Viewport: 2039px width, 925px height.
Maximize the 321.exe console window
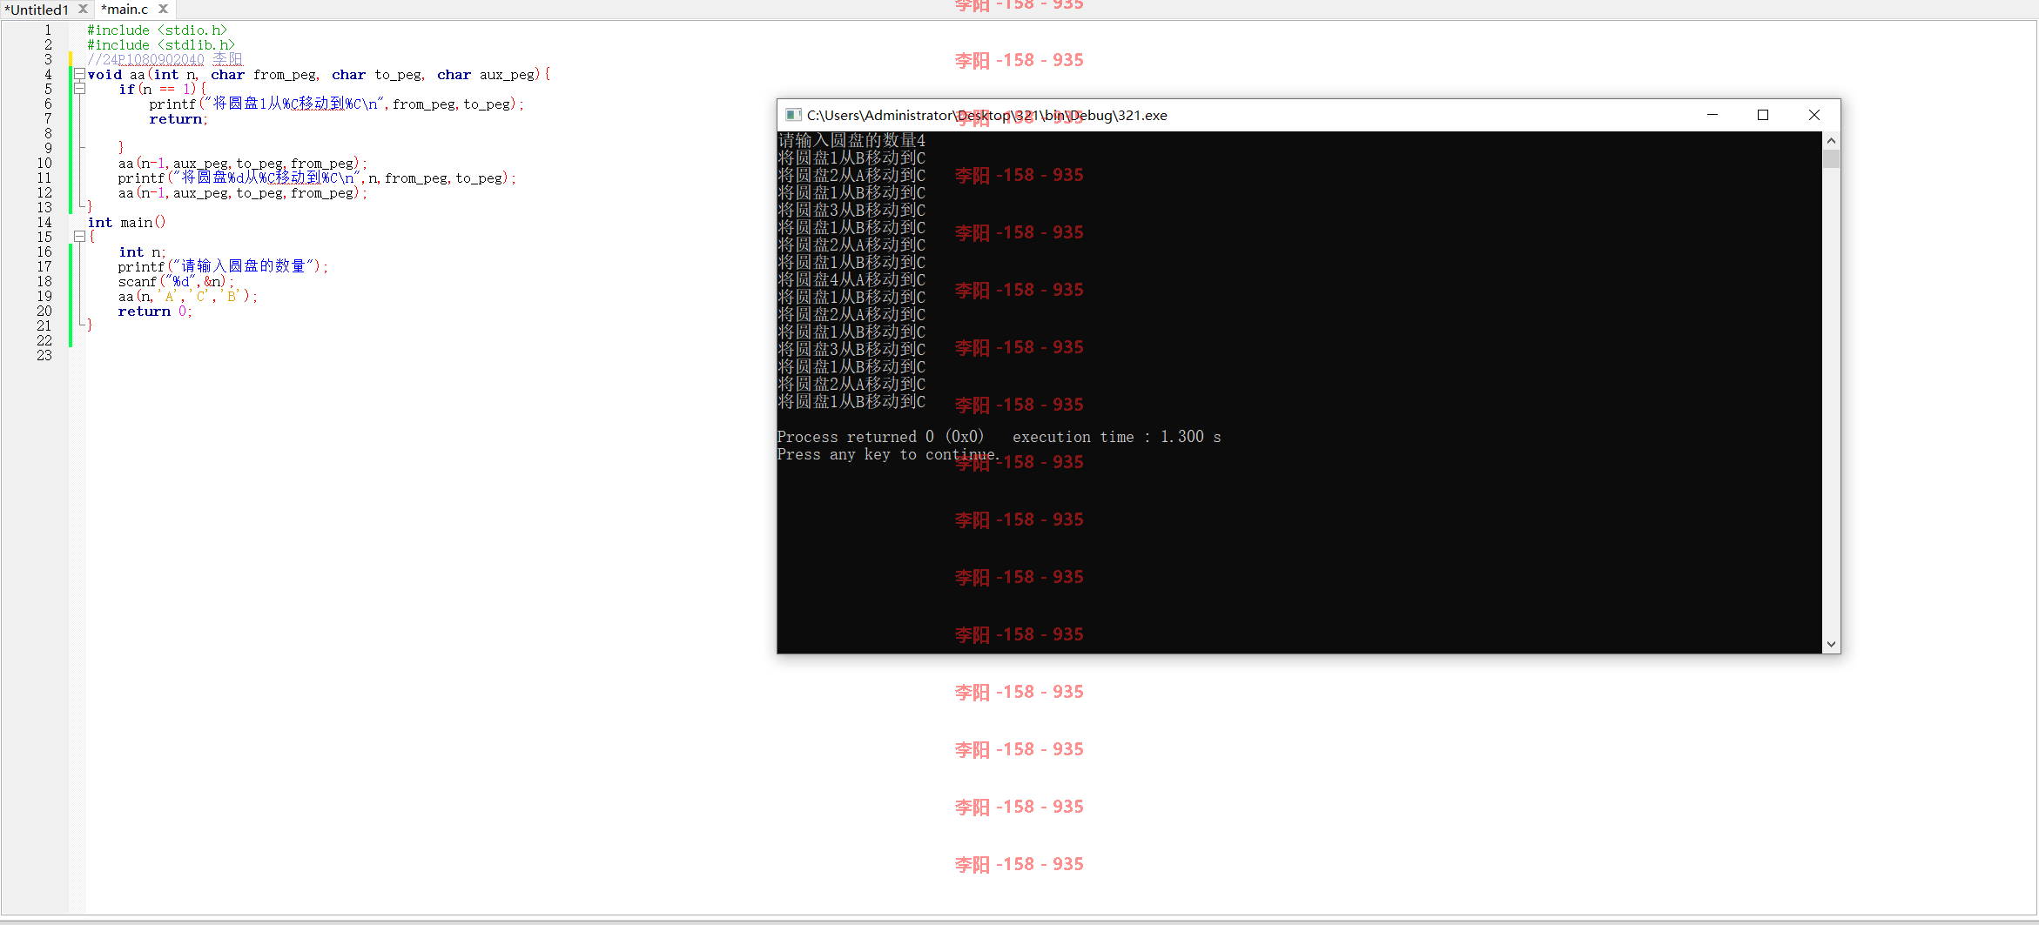coord(1763,115)
